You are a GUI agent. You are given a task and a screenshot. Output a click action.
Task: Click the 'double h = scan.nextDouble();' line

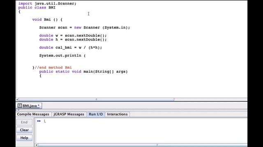[73, 40]
